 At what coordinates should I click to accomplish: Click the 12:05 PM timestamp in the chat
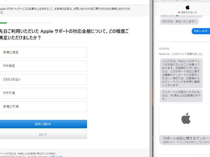(164, 49)
